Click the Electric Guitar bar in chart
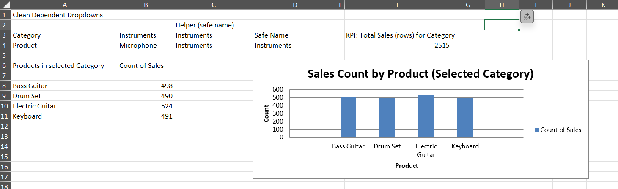Viewport: 618px width, 189px height. click(x=426, y=116)
